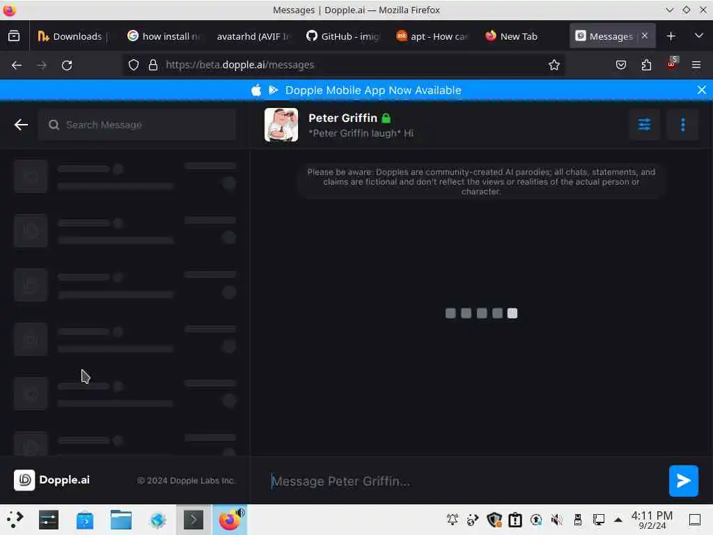The height and width of the screenshot is (535, 713).
Task: Open chat settings sliders icon
Action: coord(644,124)
